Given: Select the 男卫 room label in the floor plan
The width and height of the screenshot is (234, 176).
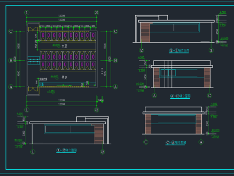Looking at the screenshot, I should click(x=64, y=77).
